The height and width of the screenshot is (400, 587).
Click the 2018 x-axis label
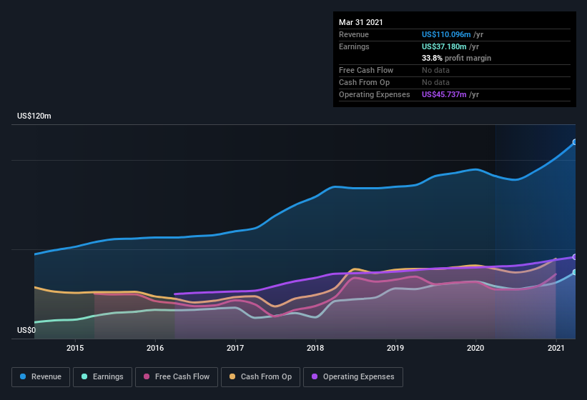coord(315,348)
